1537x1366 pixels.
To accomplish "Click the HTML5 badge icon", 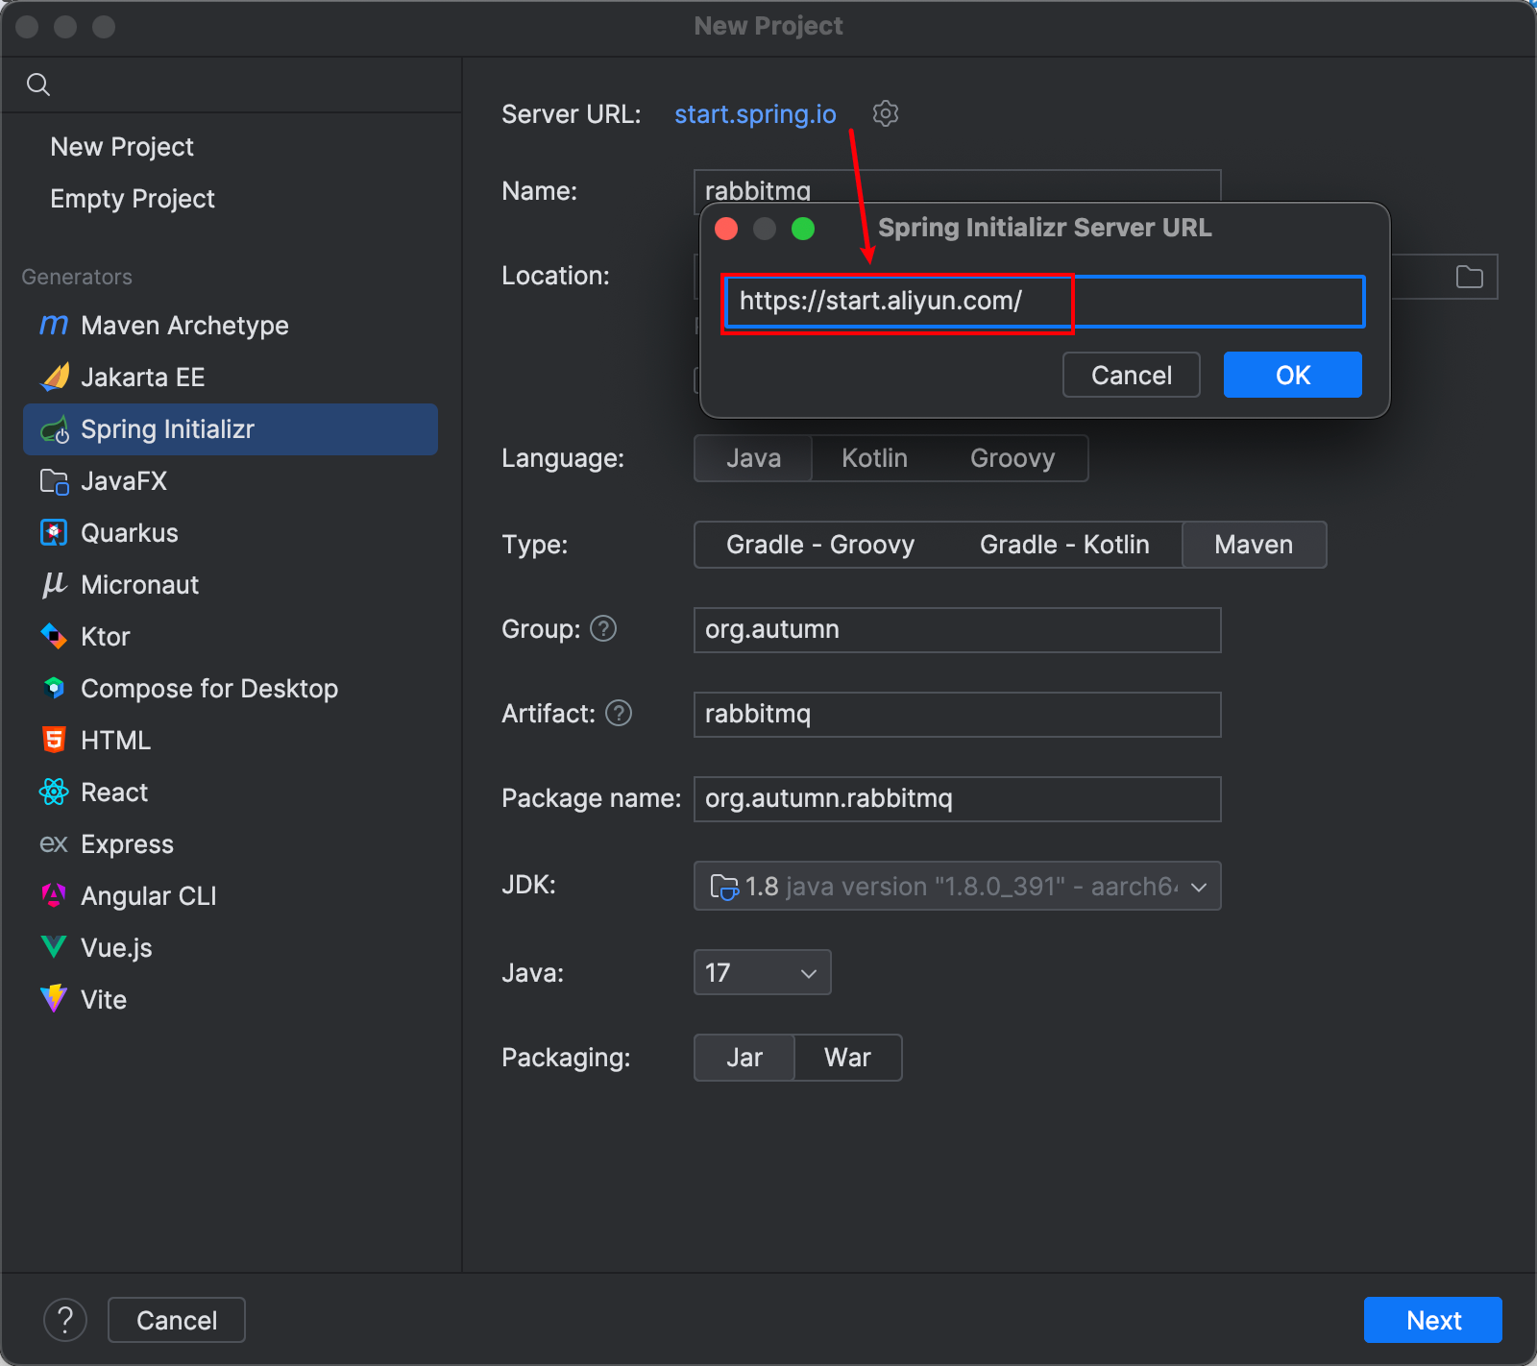I will 54,740.
